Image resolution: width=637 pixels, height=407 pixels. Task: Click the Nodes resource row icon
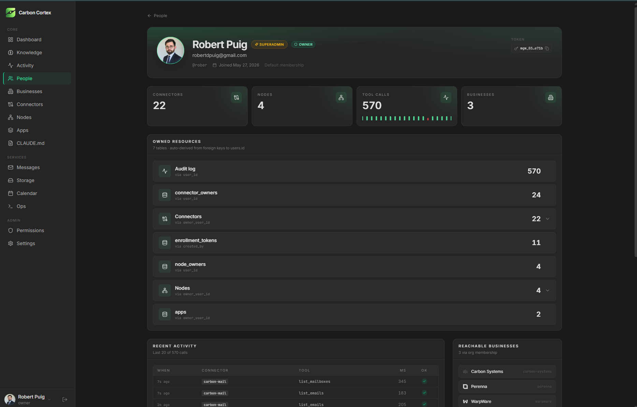click(x=165, y=290)
